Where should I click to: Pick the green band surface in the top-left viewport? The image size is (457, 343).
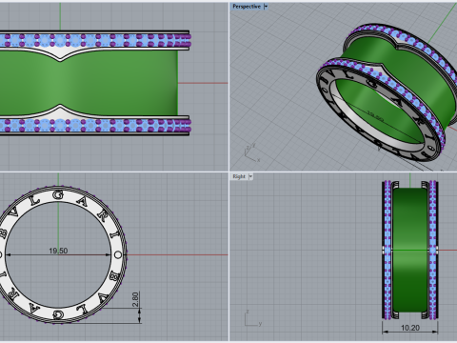coord(88,83)
